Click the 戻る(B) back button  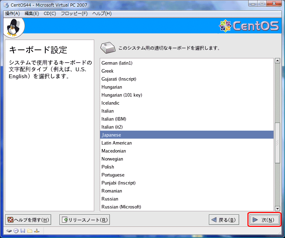[x=224, y=220]
